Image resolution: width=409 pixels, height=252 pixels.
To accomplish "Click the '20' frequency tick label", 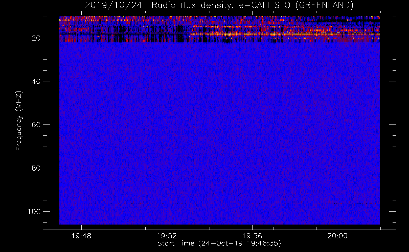I will point(36,38).
